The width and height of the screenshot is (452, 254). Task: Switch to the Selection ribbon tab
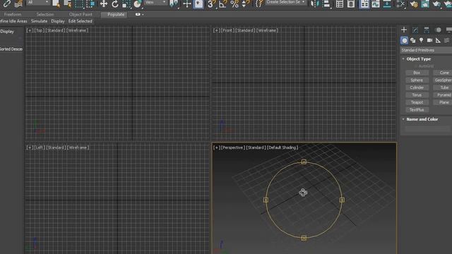[x=45, y=14]
